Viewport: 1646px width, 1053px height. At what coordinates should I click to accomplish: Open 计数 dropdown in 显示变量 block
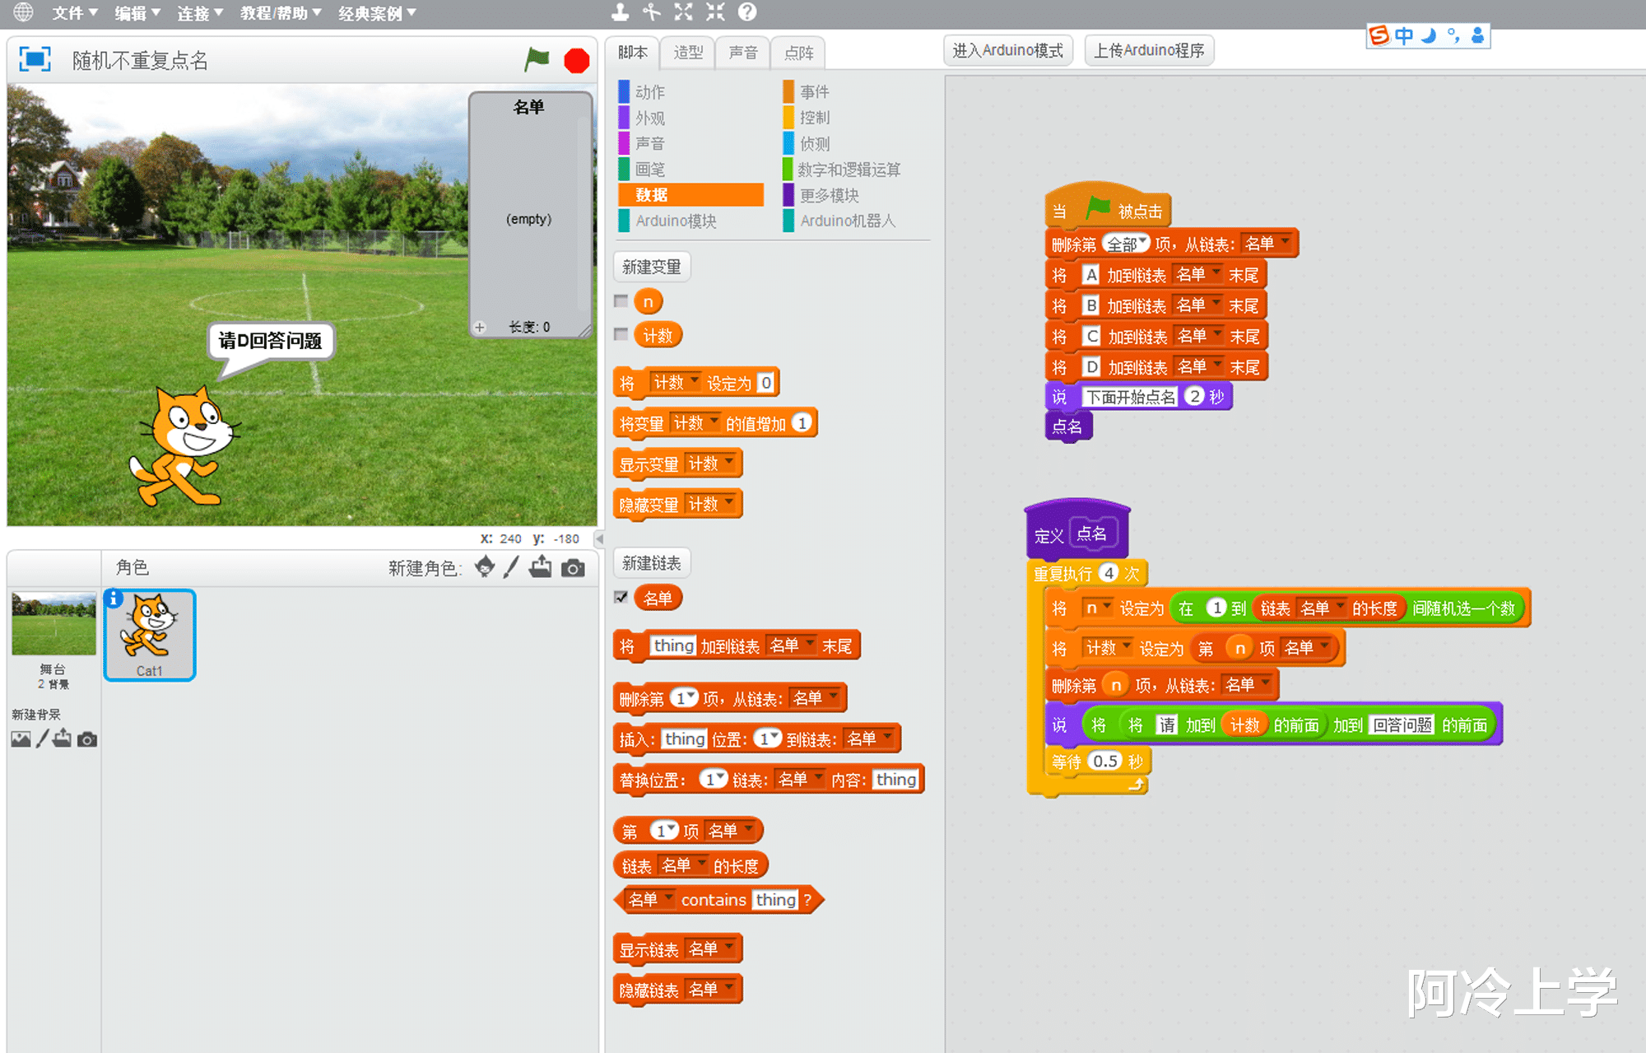point(710,464)
